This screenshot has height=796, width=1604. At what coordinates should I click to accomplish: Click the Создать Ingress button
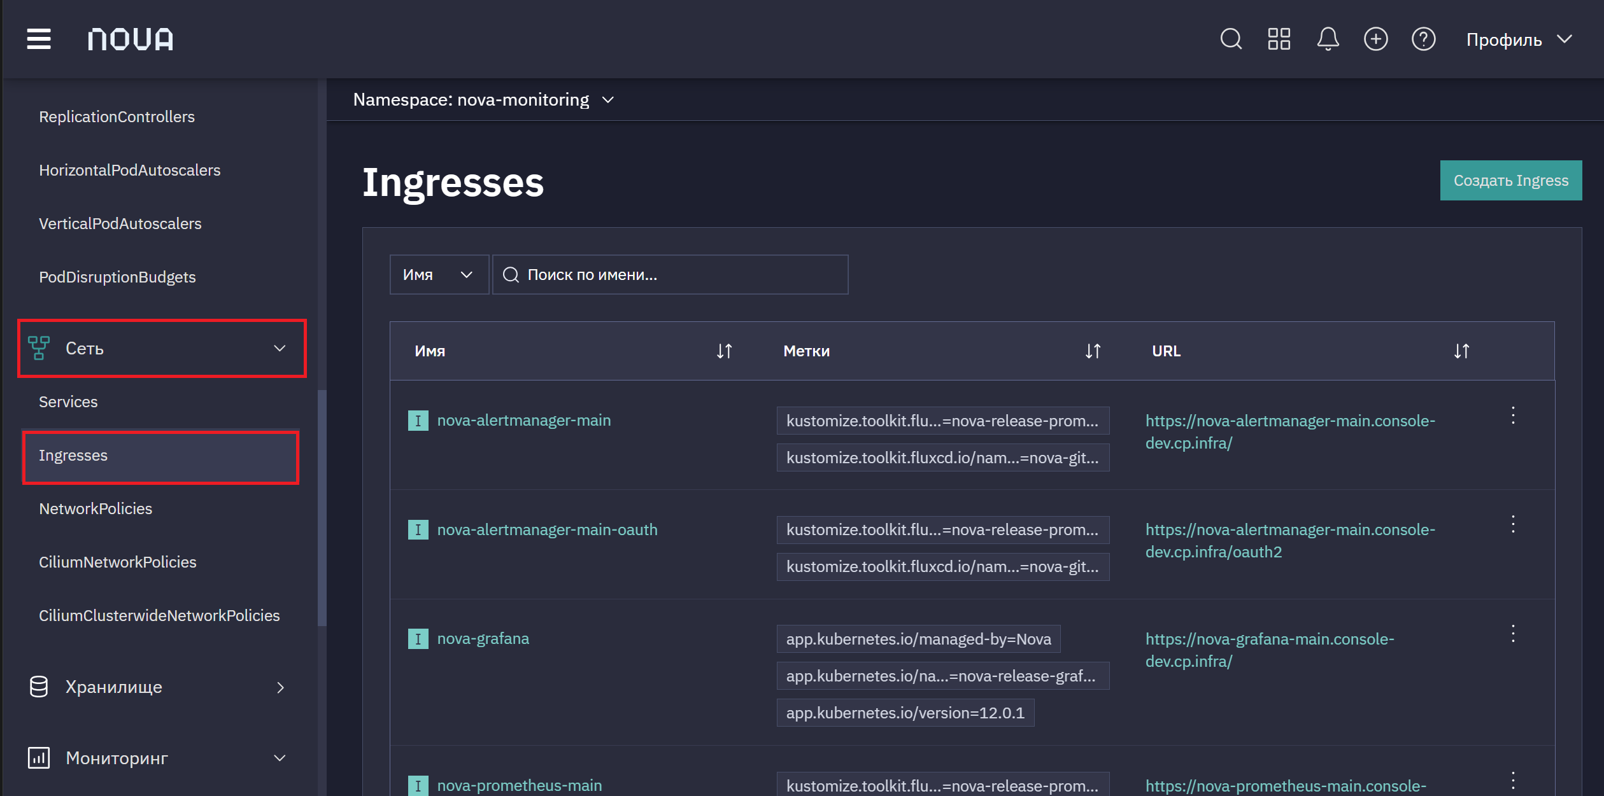(1510, 180)
